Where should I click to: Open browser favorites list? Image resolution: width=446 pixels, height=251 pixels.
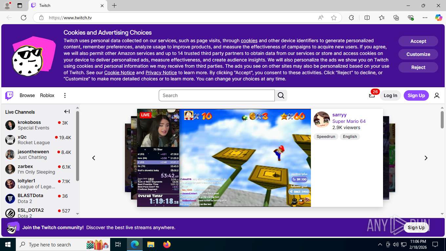[382, 18]
